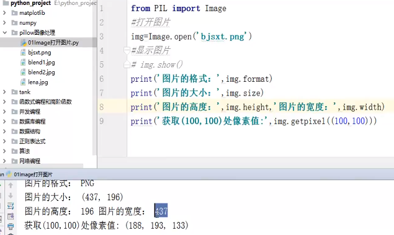Expand the matplotlib folder
This screenshot has width=394, height=235.
4,13
